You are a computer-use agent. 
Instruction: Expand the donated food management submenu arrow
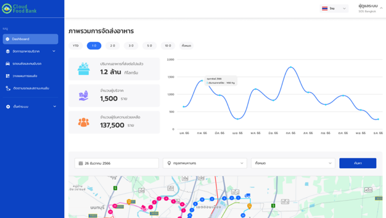tap(54, 51)
